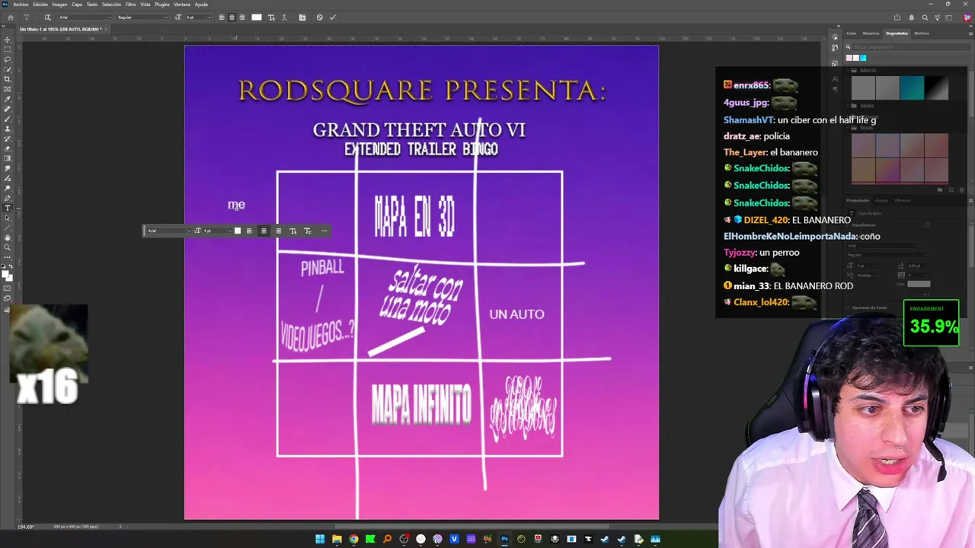This screenshot has height=548, width=975.
Task: Toggle text orientation in options bar
Action: tap(47, 18)
